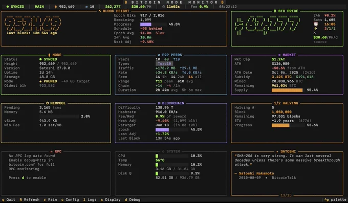Image resolution: width=348 pixels, height=203 pixels.
Task: Click 'Oct 06, 2025' ATH date
Action: tap(285, 73)
